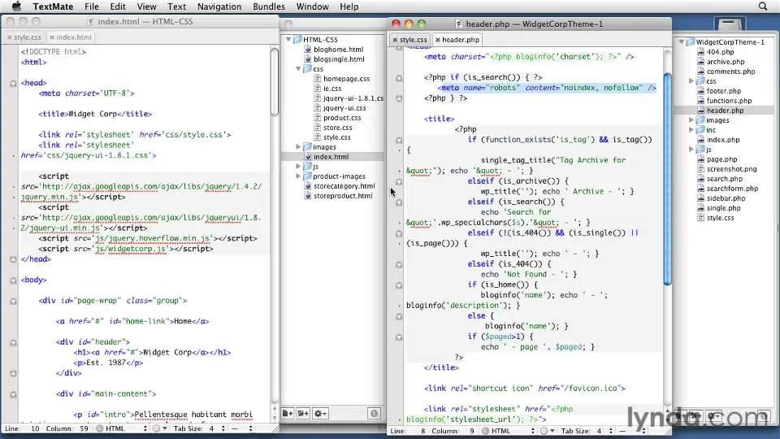Click single.php file icon
The image size is (780, 439).
pos(700,208)
